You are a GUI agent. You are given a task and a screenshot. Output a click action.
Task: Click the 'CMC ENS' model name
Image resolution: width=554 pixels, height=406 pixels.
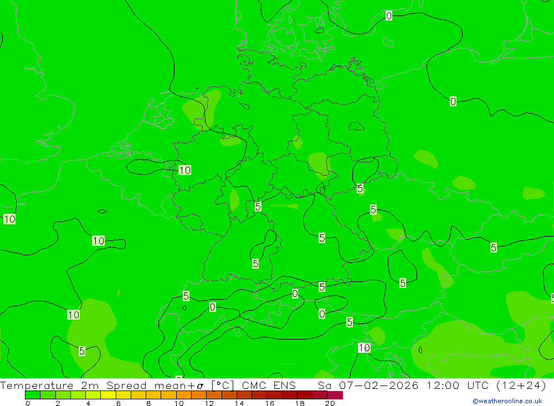[x=269, y=386]
